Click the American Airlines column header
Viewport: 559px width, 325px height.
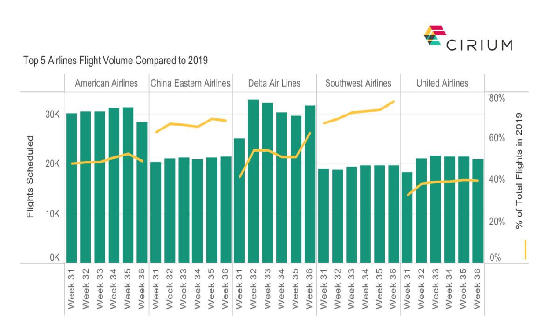click(x=107, y=83)
